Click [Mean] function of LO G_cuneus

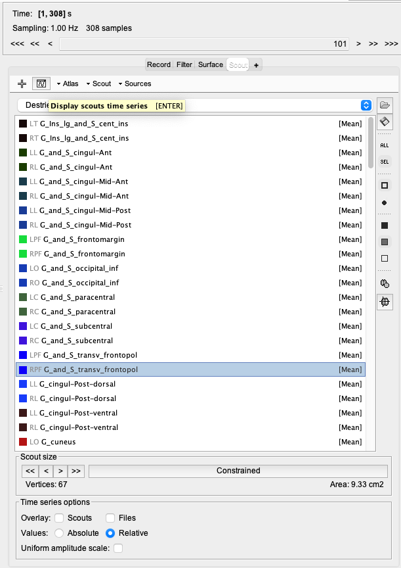350,442
